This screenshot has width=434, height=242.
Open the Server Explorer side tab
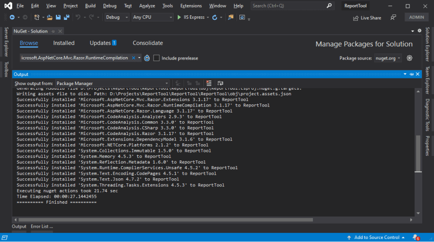[6, 42]
